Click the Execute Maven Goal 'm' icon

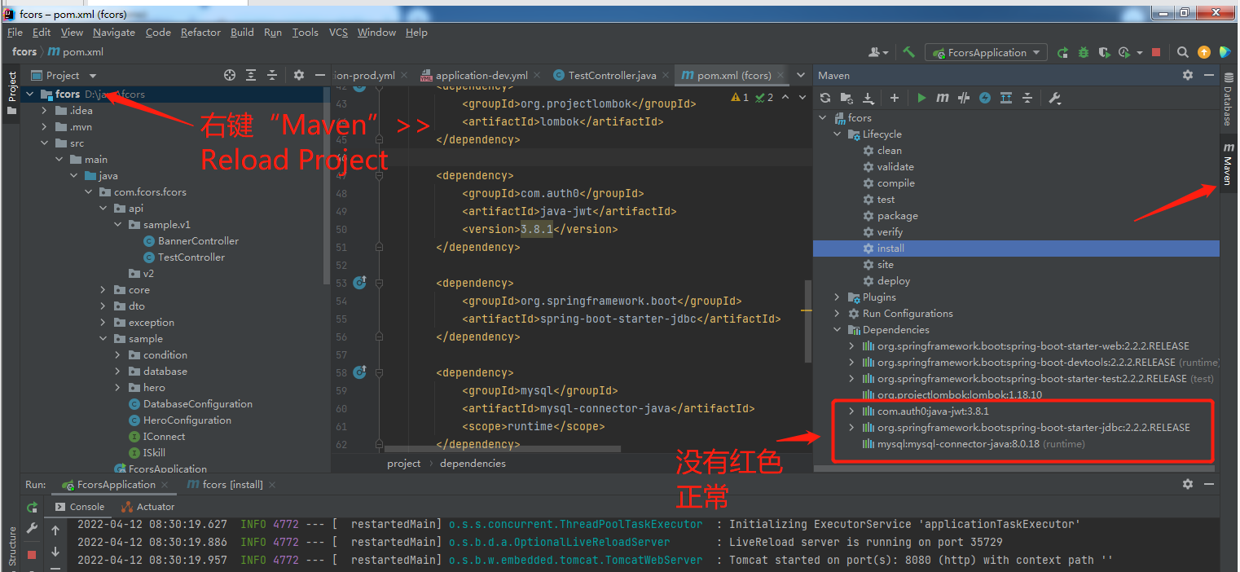pyautogui.click(x=943, y=98)
